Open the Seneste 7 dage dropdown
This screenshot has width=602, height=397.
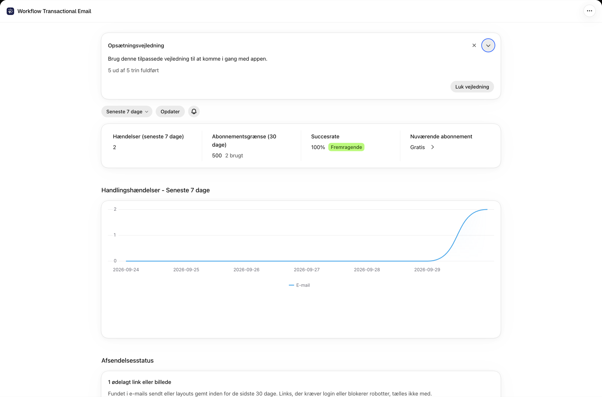click(x=127, y=112)
